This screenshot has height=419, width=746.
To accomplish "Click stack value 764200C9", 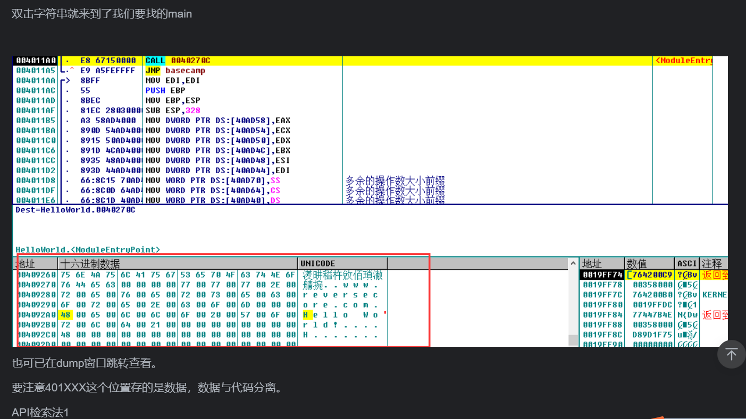I will (x=651, y=275).
